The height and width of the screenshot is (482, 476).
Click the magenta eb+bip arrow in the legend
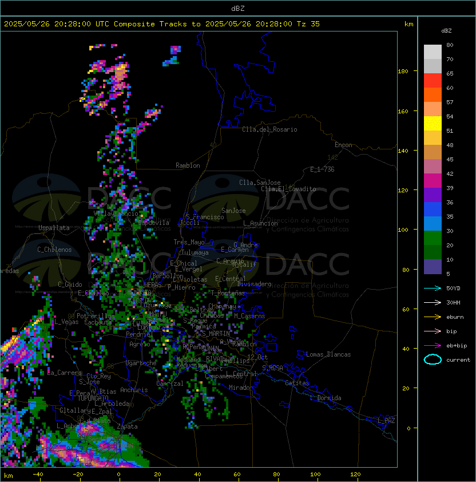433,346
